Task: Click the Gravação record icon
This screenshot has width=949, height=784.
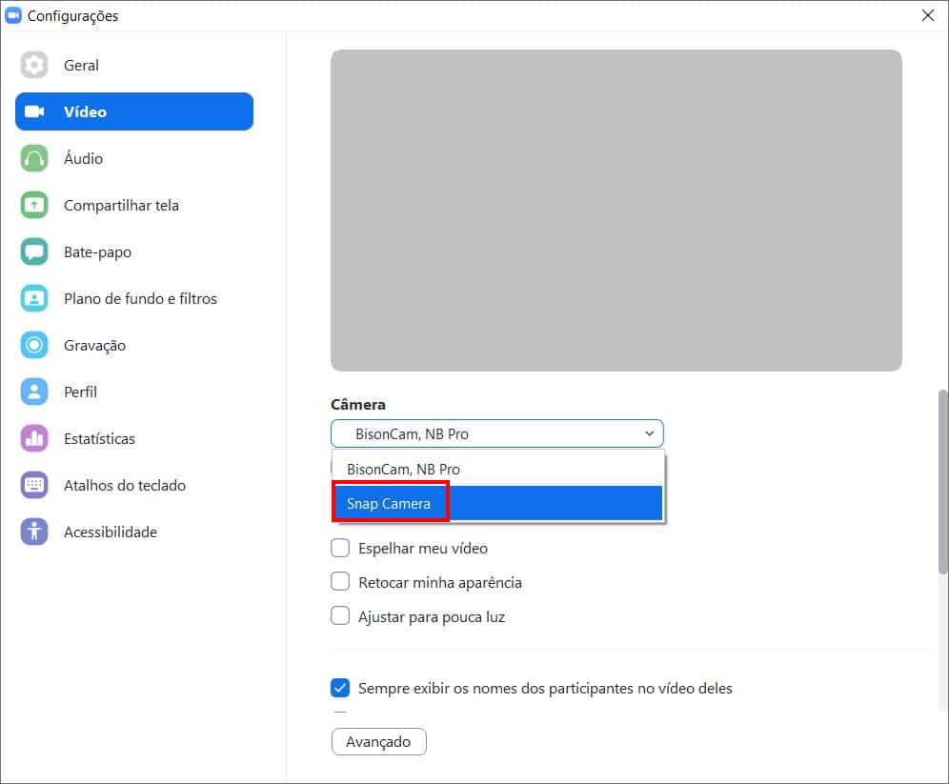Action: click(34, 345)
